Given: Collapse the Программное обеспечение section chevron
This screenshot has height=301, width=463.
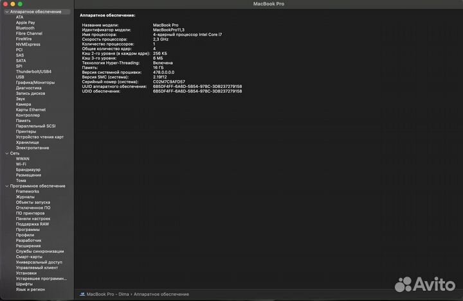Looking at the screenshot, I should (x=7, y=186).
